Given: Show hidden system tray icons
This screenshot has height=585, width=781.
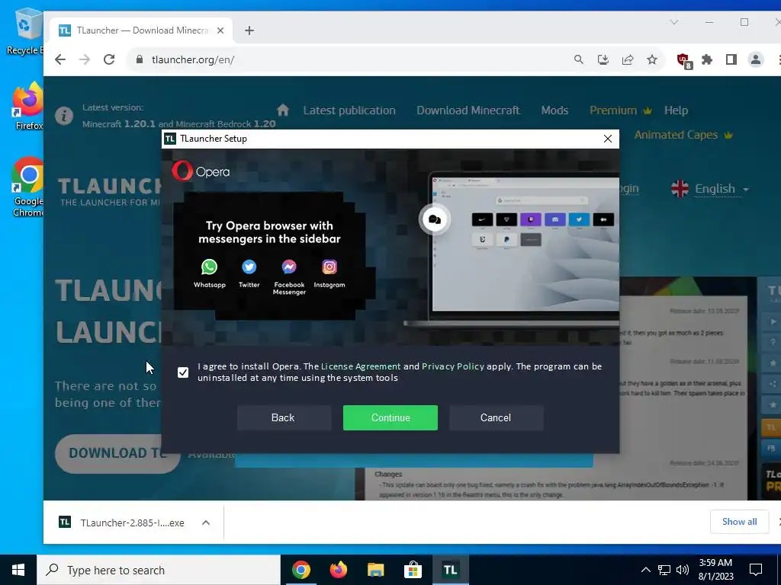Looking at the screenshot, I should pyautogui.click(x=645, y=570).
